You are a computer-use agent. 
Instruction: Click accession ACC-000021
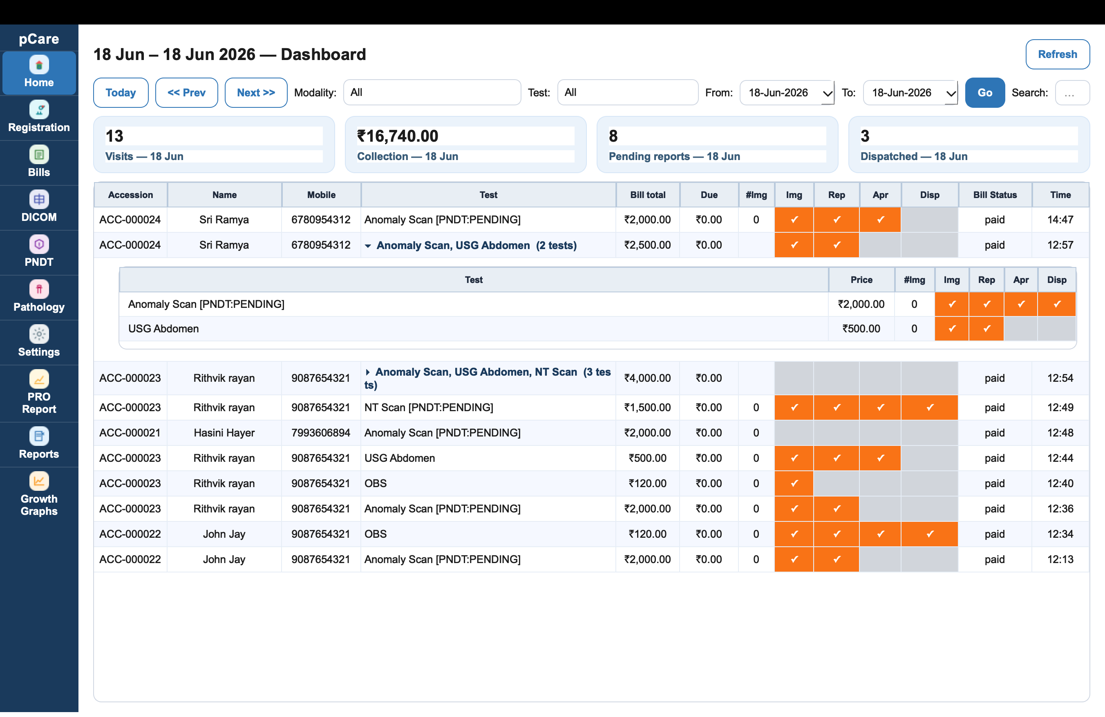click(130, 433)
